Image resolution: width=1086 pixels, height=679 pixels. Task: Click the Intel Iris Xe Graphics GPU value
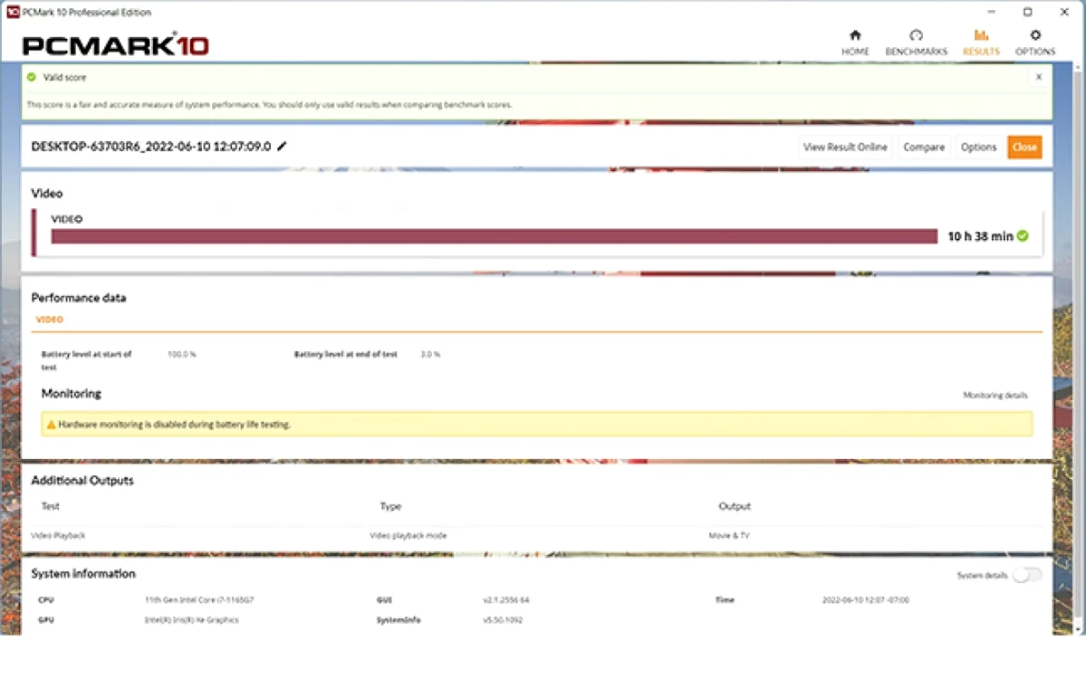[x=191, y=620]
